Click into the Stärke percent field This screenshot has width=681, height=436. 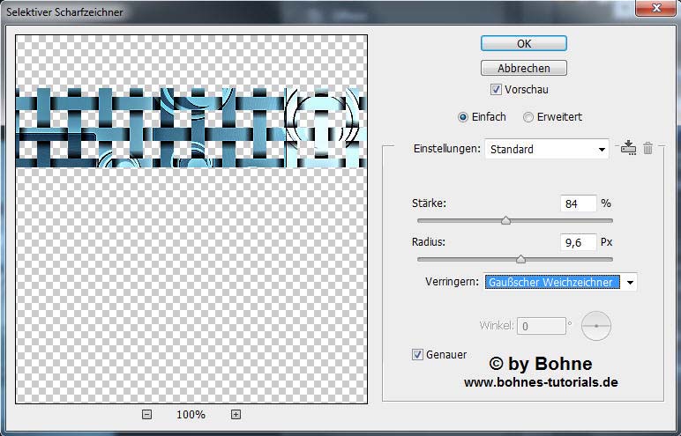point(578,203)
